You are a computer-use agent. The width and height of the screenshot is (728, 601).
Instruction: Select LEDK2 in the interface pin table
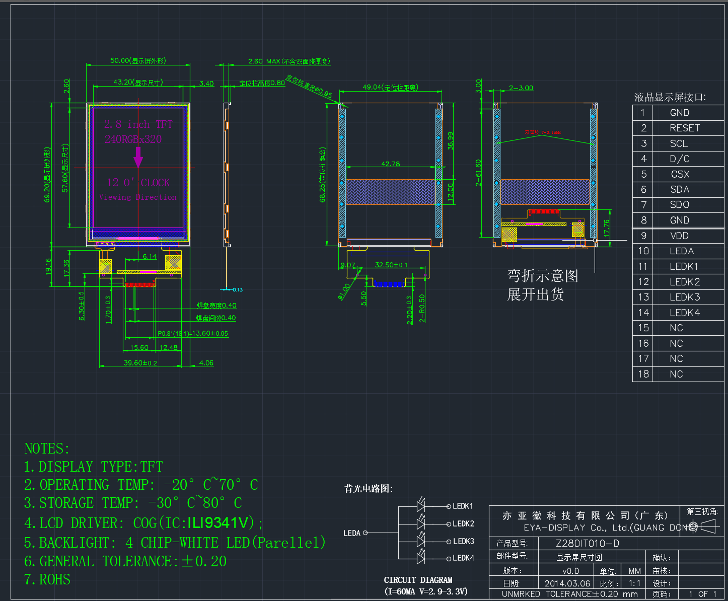[x=685, y=282]
